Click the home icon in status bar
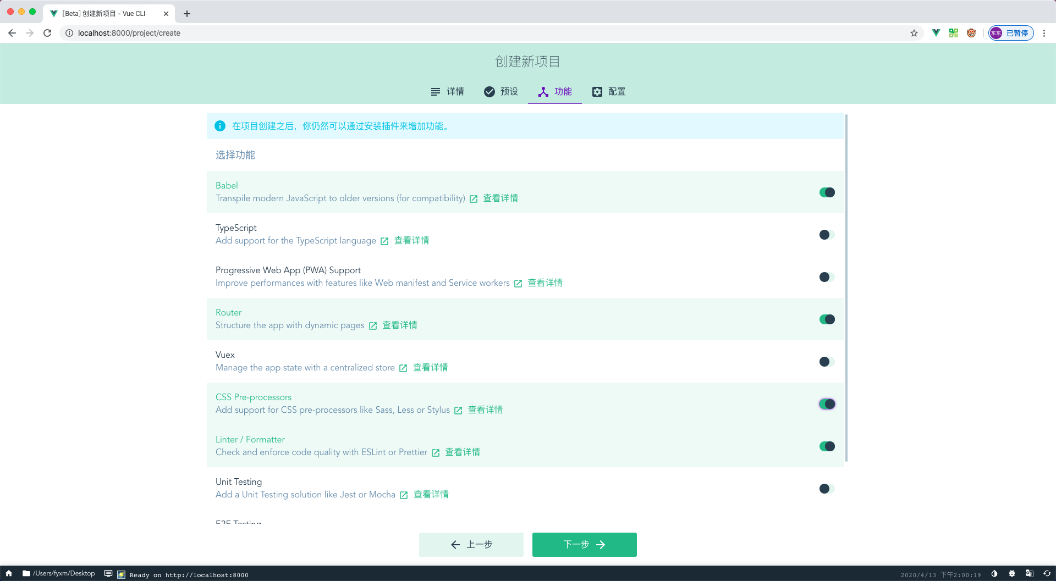 click(x=9, y=573)
